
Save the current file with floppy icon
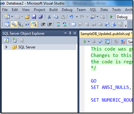[34, 17]
